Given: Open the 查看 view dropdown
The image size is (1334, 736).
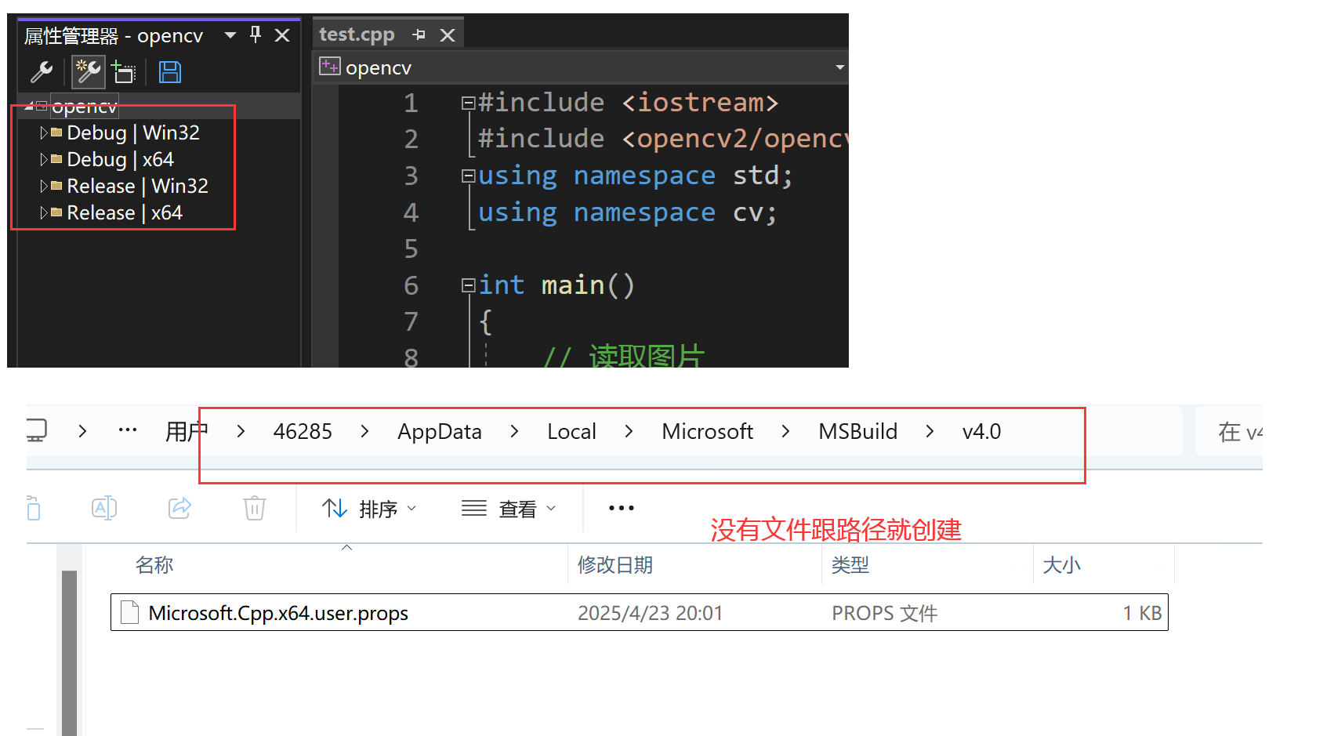Looking at the screenshot, I should tap(509, 509).
